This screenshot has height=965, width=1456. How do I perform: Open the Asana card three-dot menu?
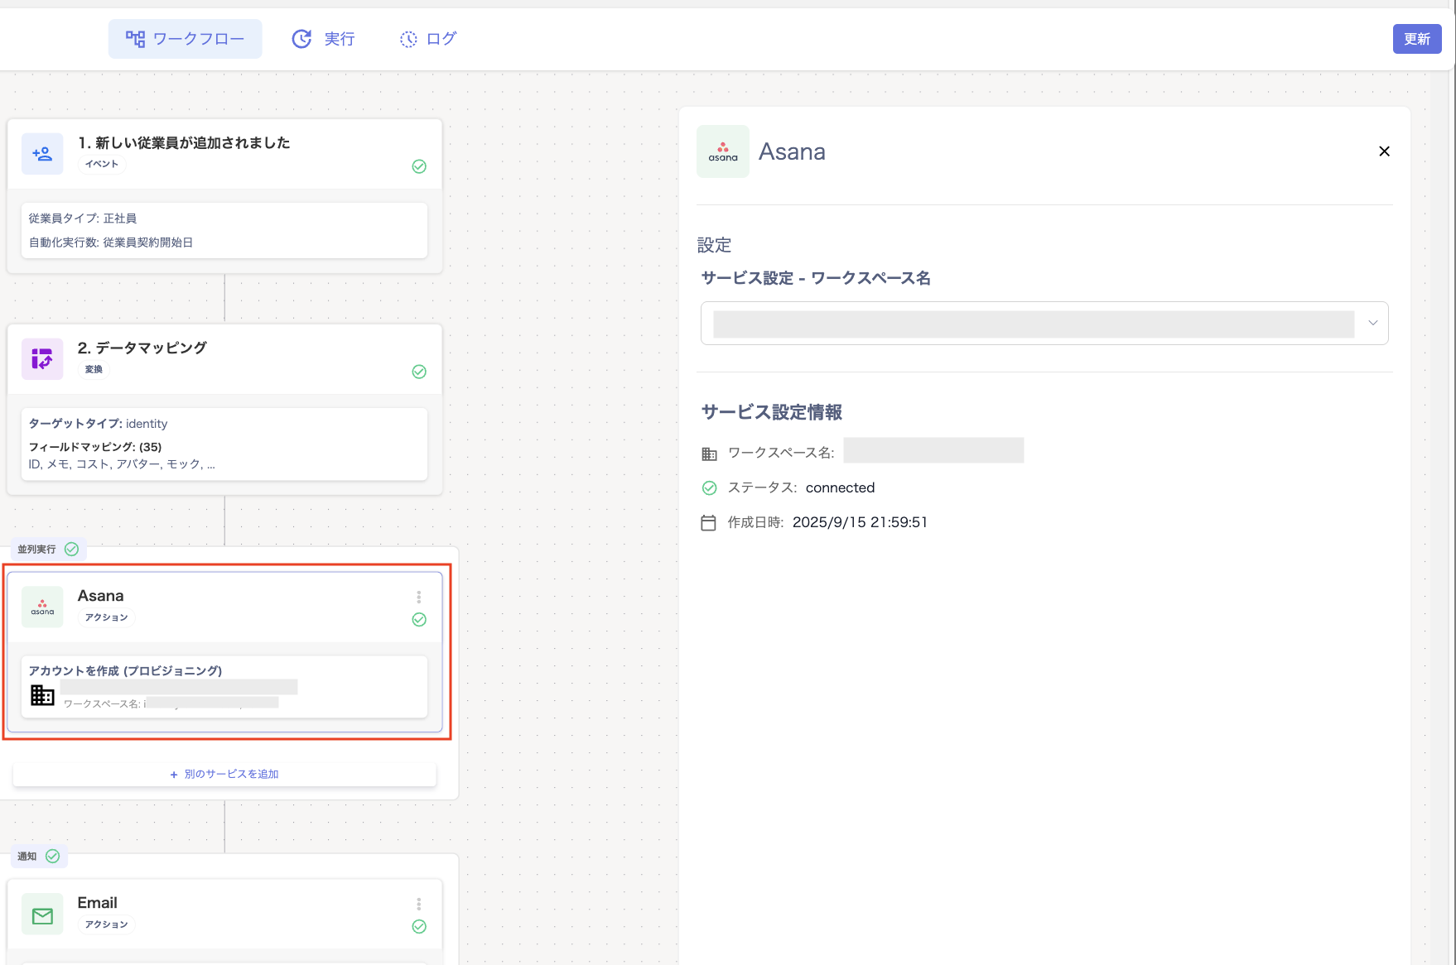pyautogui.click(x=419, y=597)
